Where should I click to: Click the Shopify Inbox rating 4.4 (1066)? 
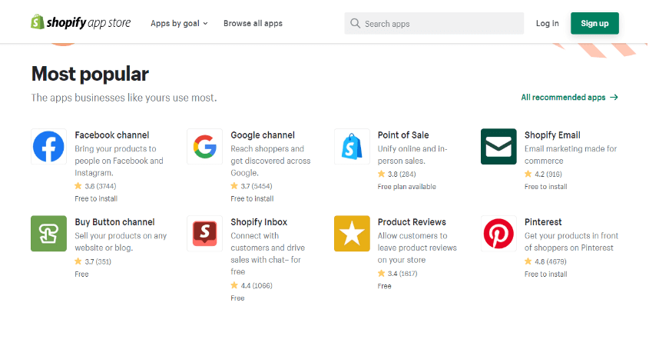pyautogui.click(x=257, y=286)
